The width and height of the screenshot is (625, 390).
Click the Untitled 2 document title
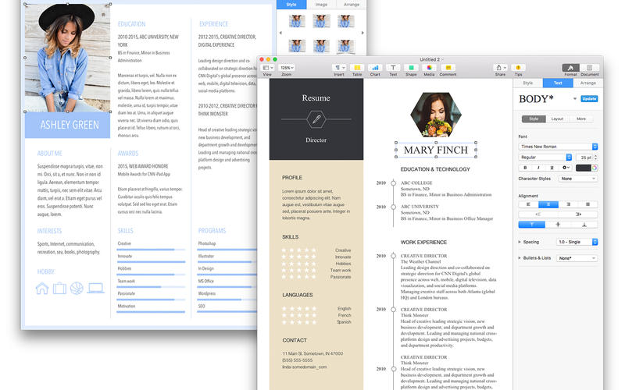tap(430, 59)
